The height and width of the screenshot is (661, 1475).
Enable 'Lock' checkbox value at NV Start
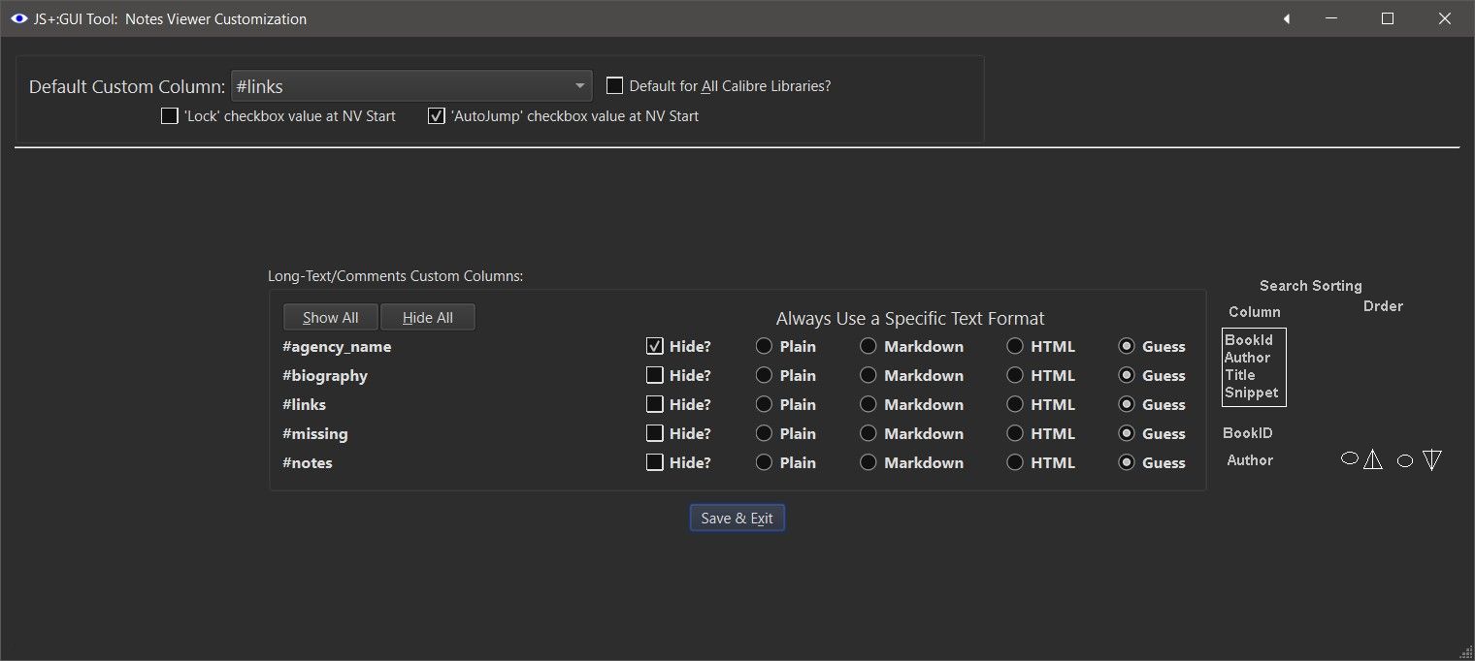[170, 116]
